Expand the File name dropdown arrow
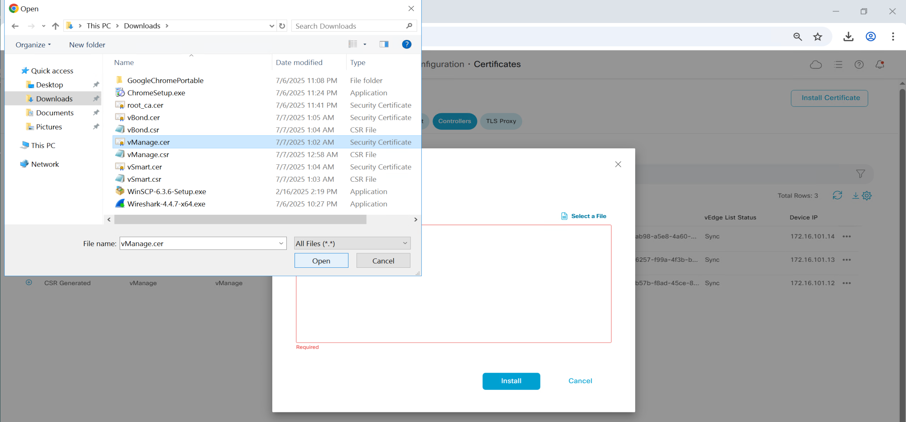The width and height of the screenshot is (906, 422). click(281, 243)
